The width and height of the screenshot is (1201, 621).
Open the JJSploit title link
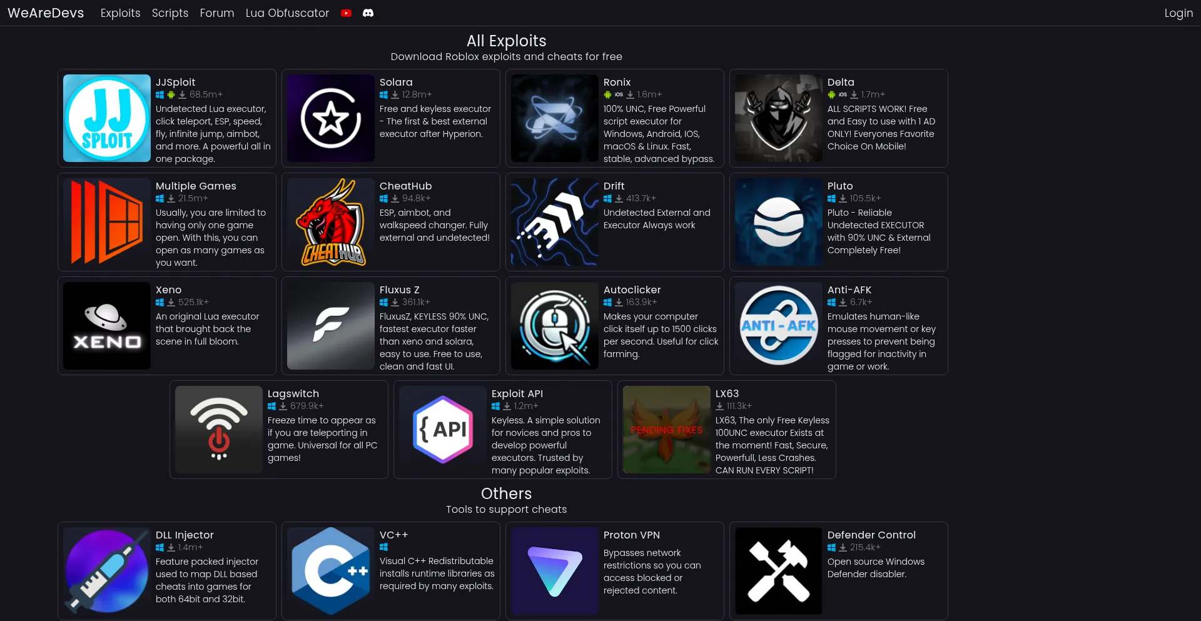(176, 82)
